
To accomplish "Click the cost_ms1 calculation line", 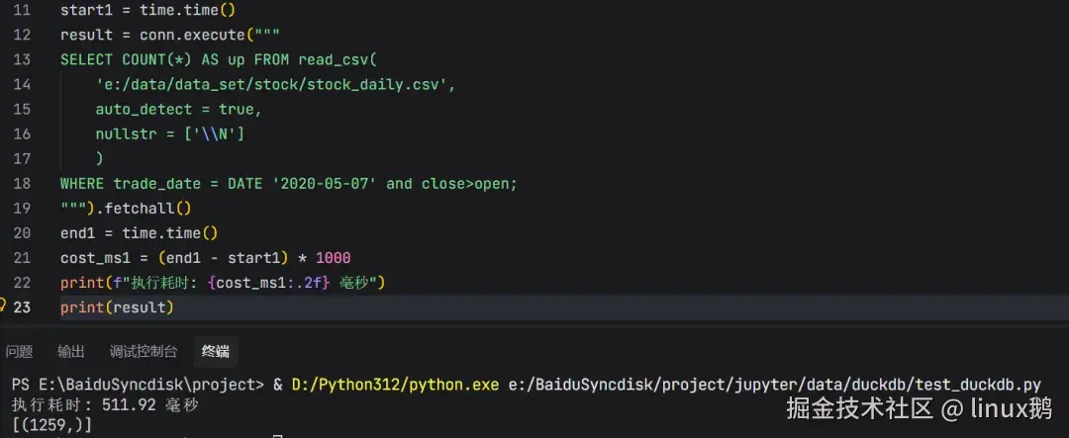I will click(x=205, y=258).
